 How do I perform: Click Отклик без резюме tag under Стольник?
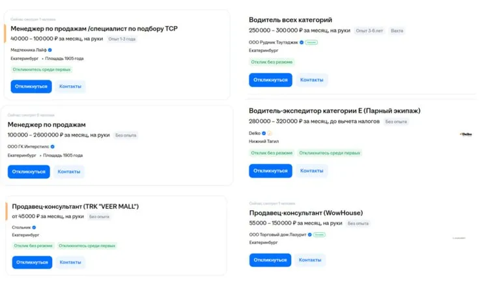tap(33, 246)
